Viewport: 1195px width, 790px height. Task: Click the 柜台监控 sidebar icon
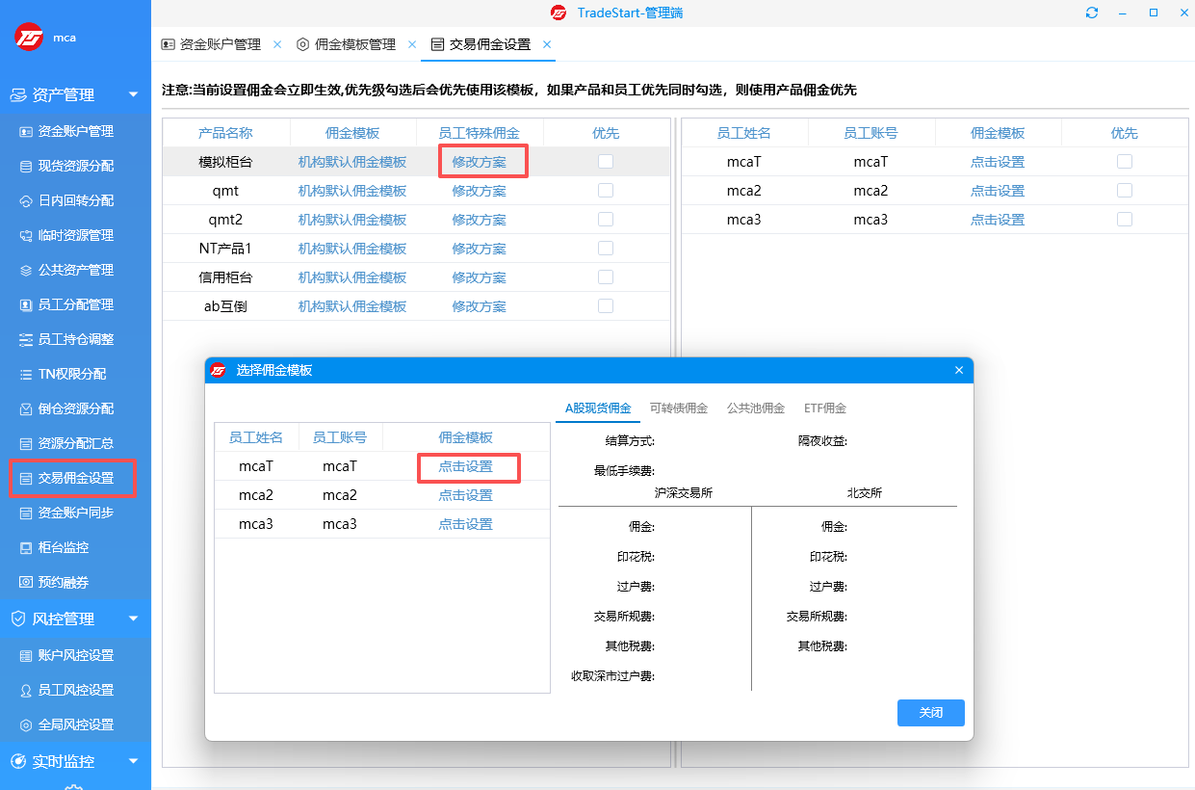coord(26,547)
